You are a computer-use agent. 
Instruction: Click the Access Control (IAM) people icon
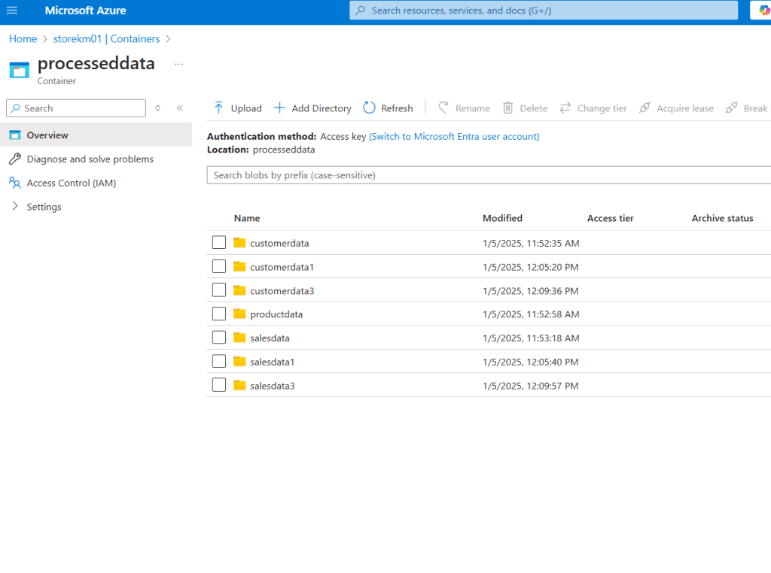14,183
